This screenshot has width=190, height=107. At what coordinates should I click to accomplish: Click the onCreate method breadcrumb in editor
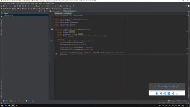[68, 13]
